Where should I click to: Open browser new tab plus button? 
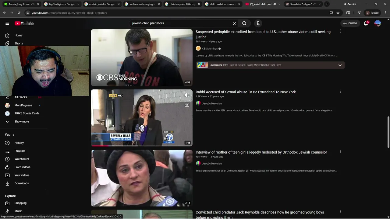[x=327, y=4]
